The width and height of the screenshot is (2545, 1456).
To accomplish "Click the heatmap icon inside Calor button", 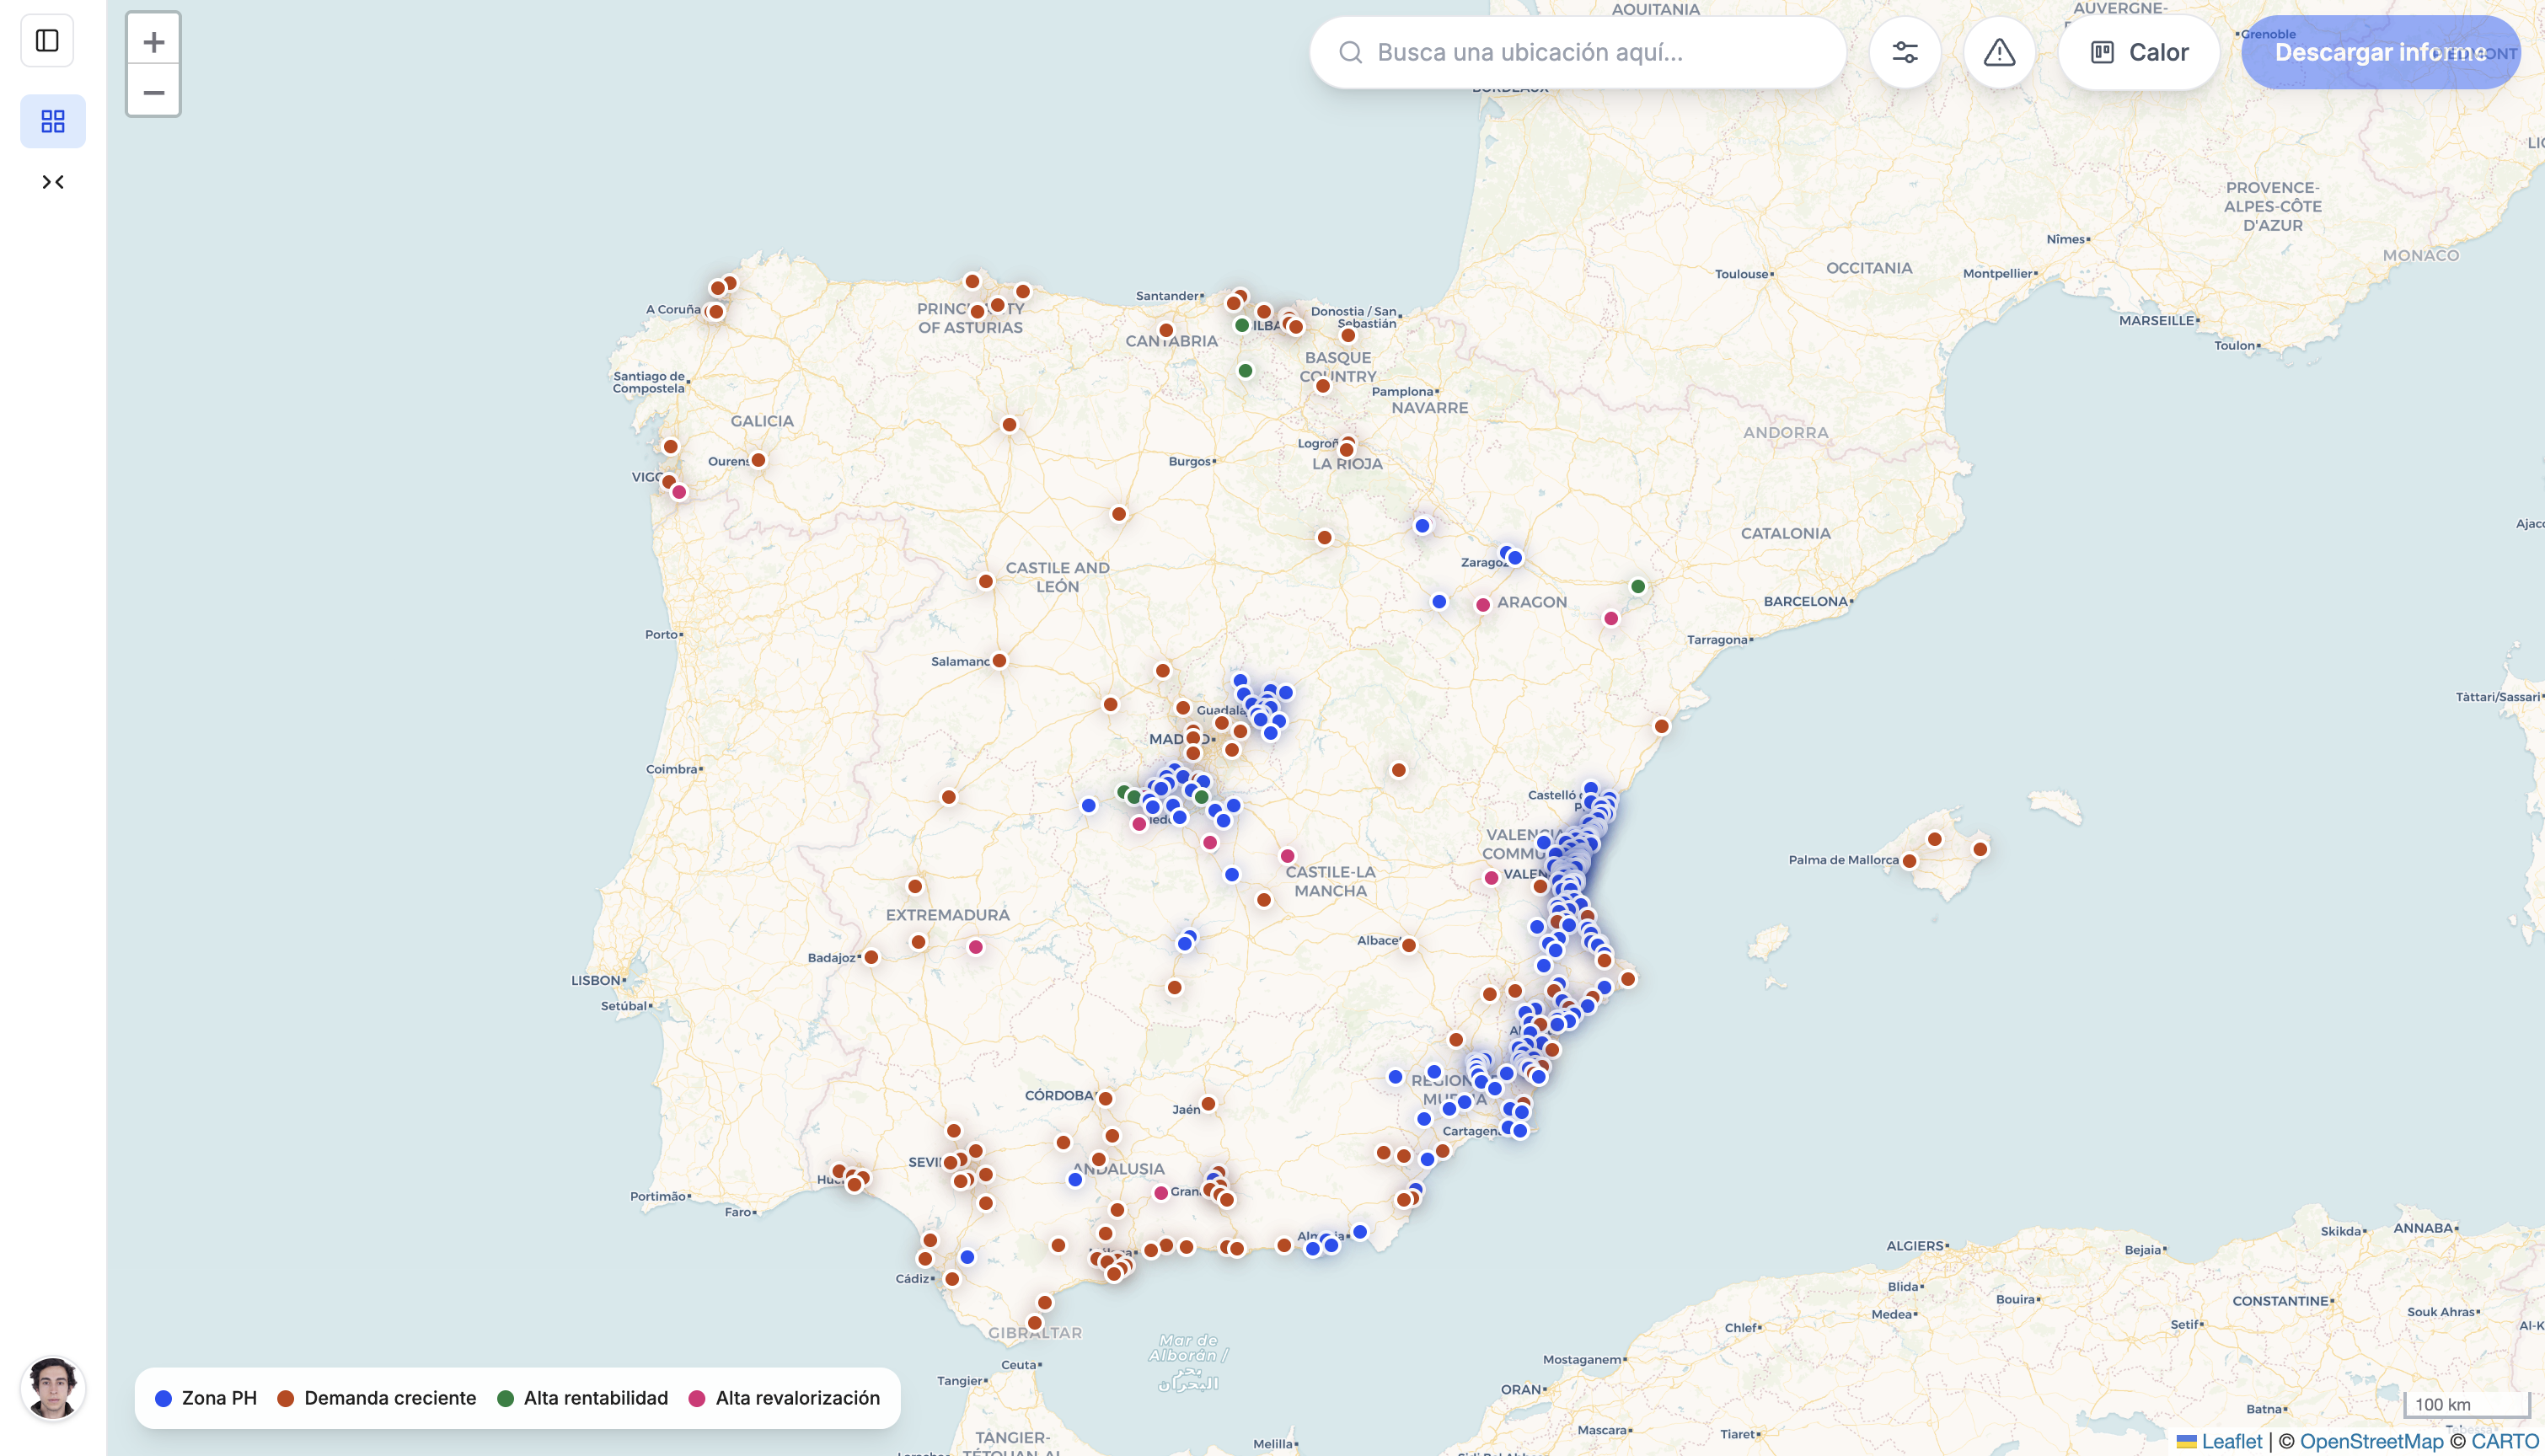I will [x=2103, y=51].
